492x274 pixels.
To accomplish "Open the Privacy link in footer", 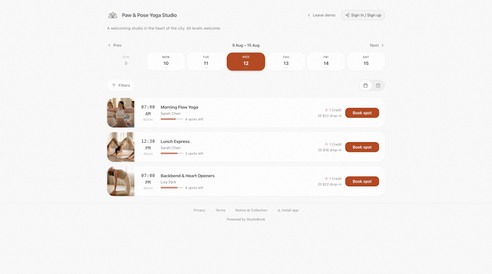I will [x=199, y=210].
